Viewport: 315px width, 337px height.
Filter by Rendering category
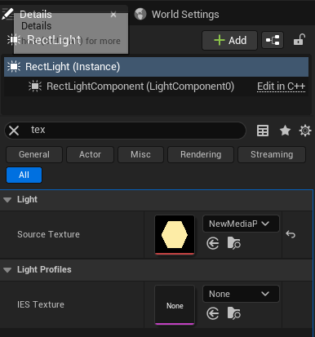pyautogui.click(x=201, y=154)
